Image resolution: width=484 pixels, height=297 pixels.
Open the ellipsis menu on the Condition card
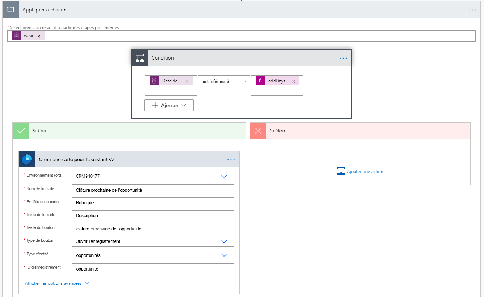coord(343,57)
